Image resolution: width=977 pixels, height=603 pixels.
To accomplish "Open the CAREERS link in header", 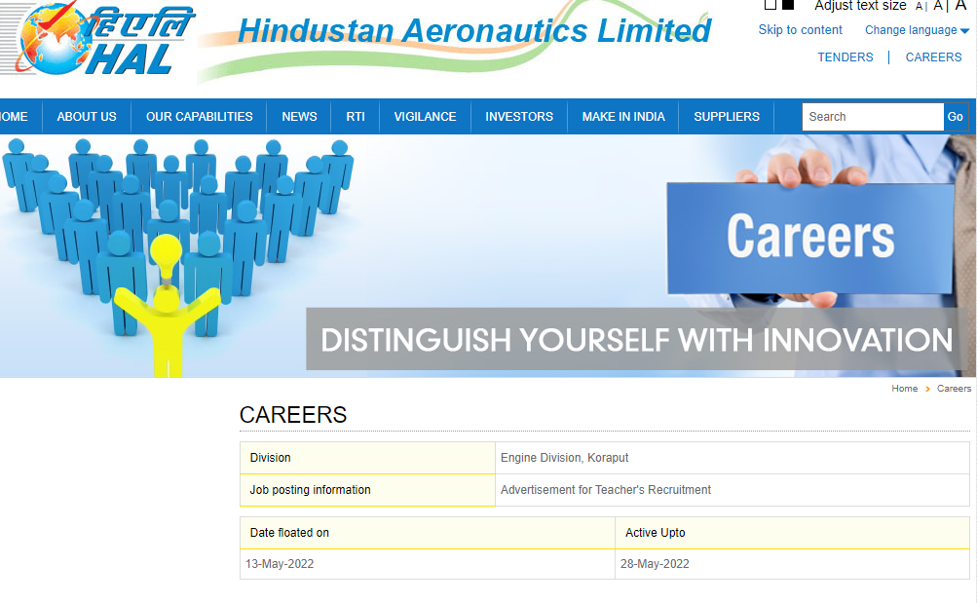I will (x=933, y=57).
